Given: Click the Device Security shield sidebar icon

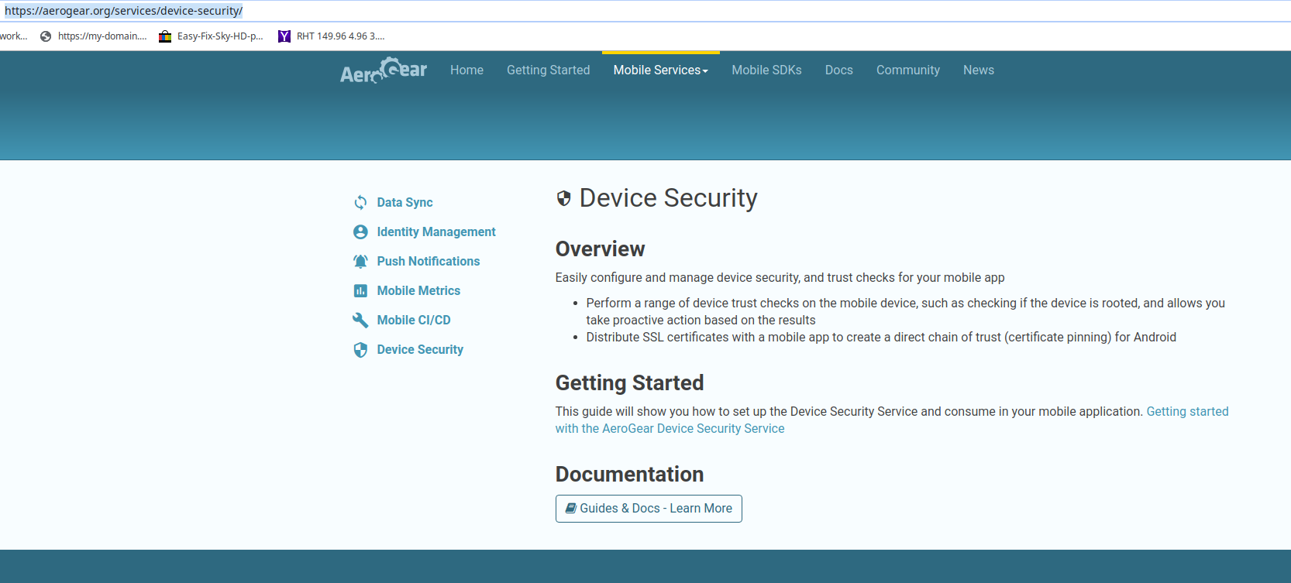Looking at the screenshot, I should click(360, 349).
